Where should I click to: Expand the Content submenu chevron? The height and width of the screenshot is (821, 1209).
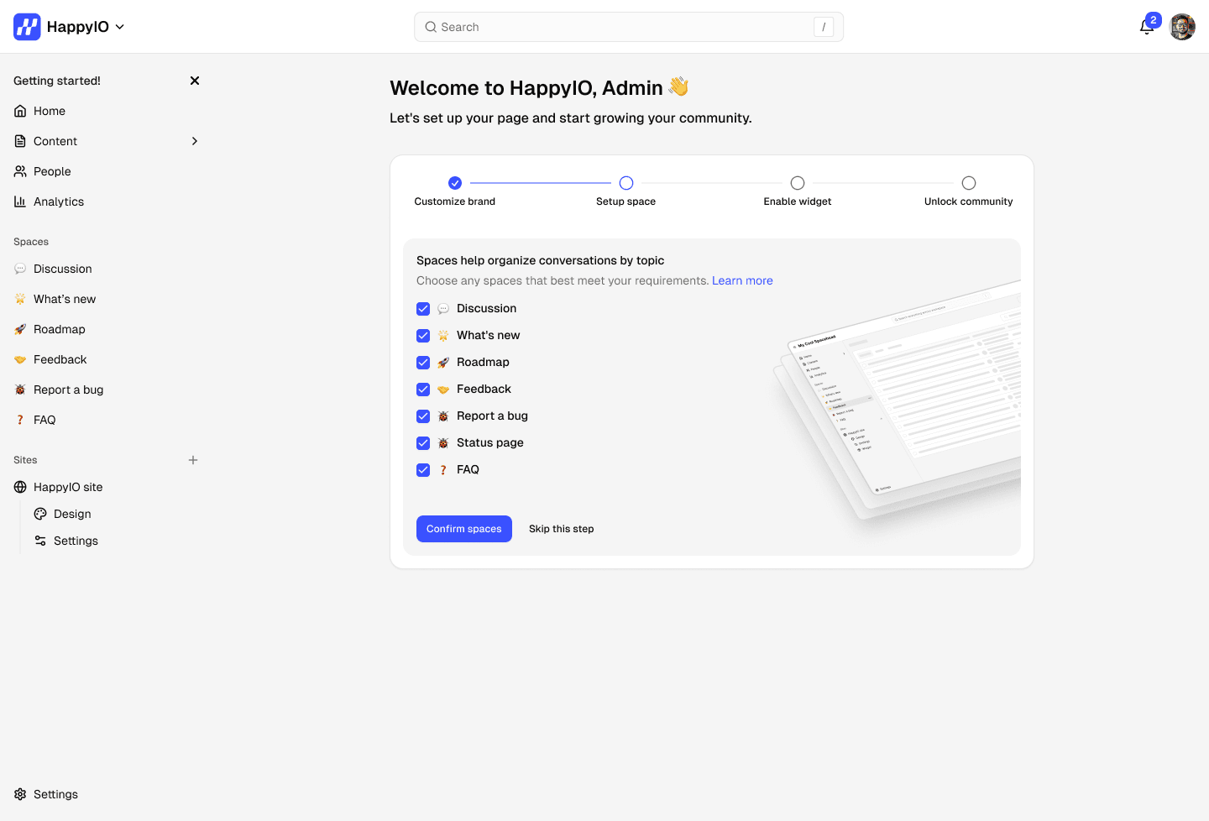(195, 141)
